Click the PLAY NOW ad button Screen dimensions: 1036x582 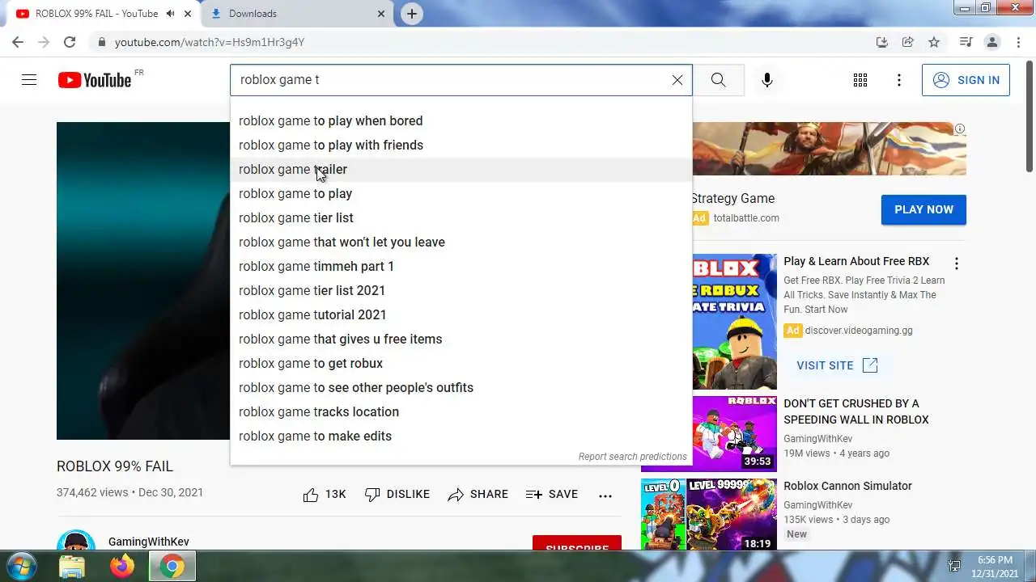click(923, 209)
